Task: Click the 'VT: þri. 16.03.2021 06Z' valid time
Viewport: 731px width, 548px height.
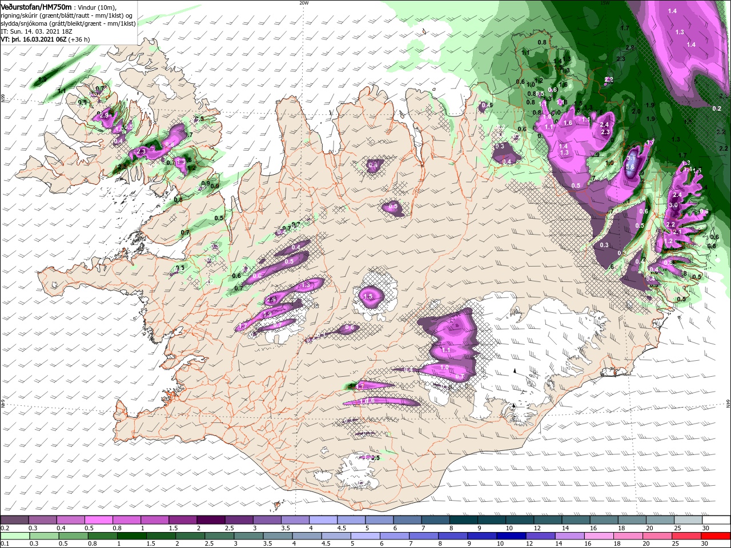Action: click(33, 39)
